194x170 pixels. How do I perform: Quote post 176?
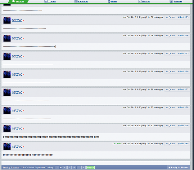click(170, 72)
